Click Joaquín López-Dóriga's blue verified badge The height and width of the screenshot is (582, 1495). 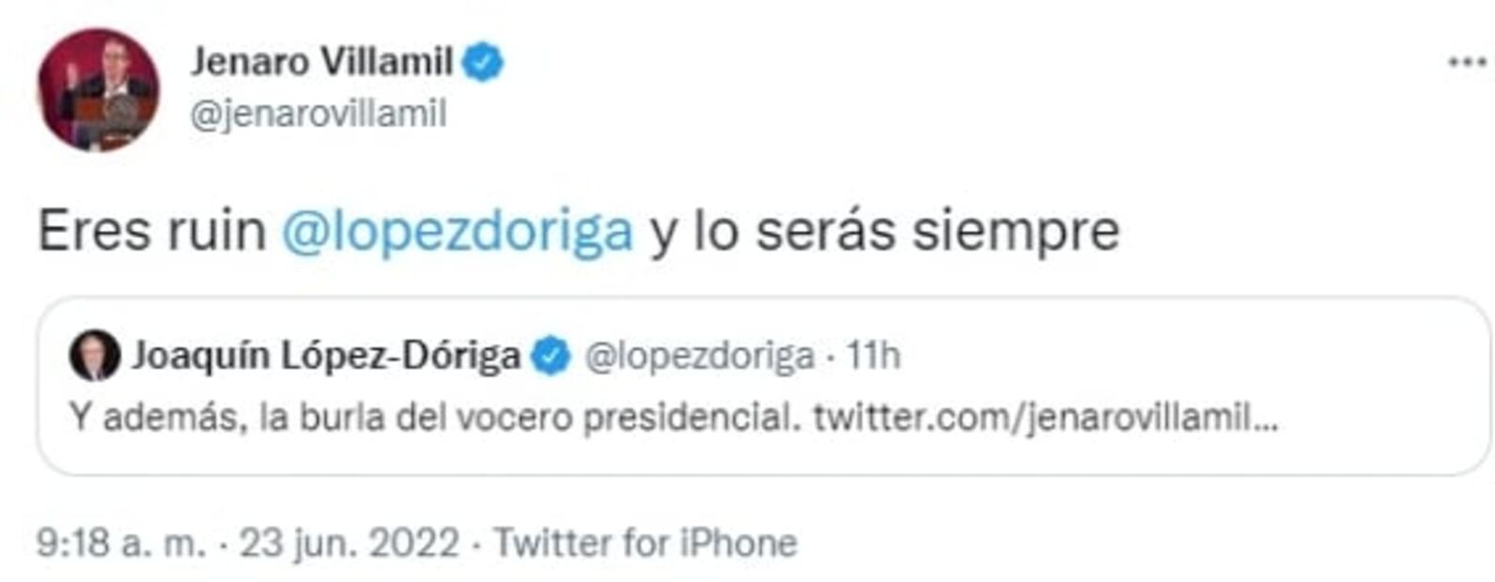click(x=551, y=357)
